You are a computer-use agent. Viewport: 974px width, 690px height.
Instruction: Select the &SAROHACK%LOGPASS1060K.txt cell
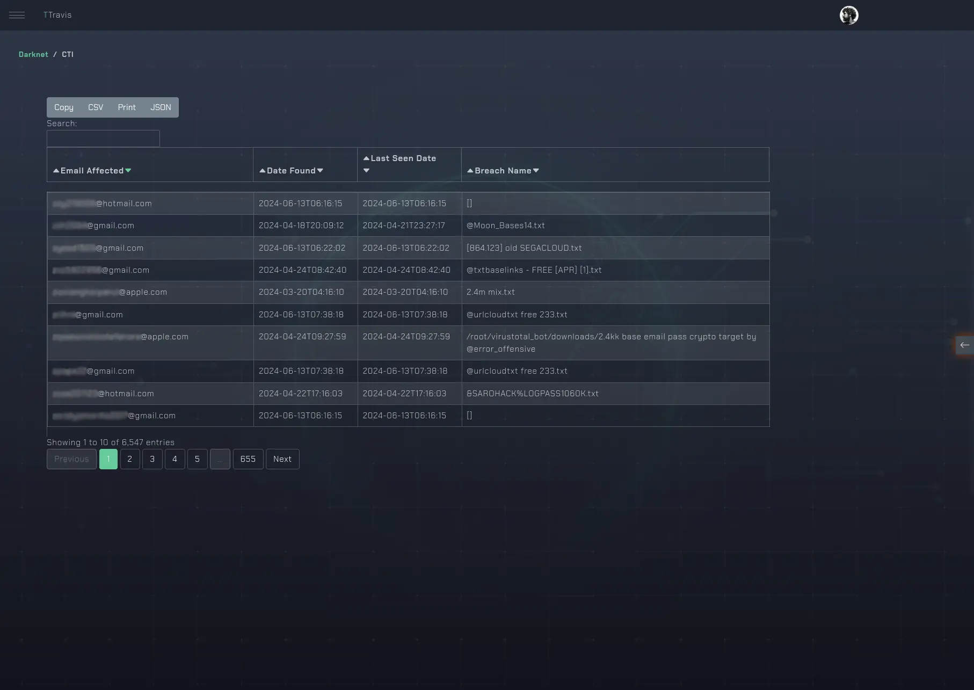coord(615,394)
